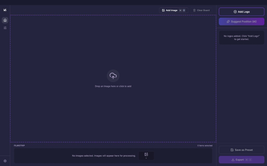
Task: Click the cloud upload icon on the canvas
Action: tap(113, 76)
